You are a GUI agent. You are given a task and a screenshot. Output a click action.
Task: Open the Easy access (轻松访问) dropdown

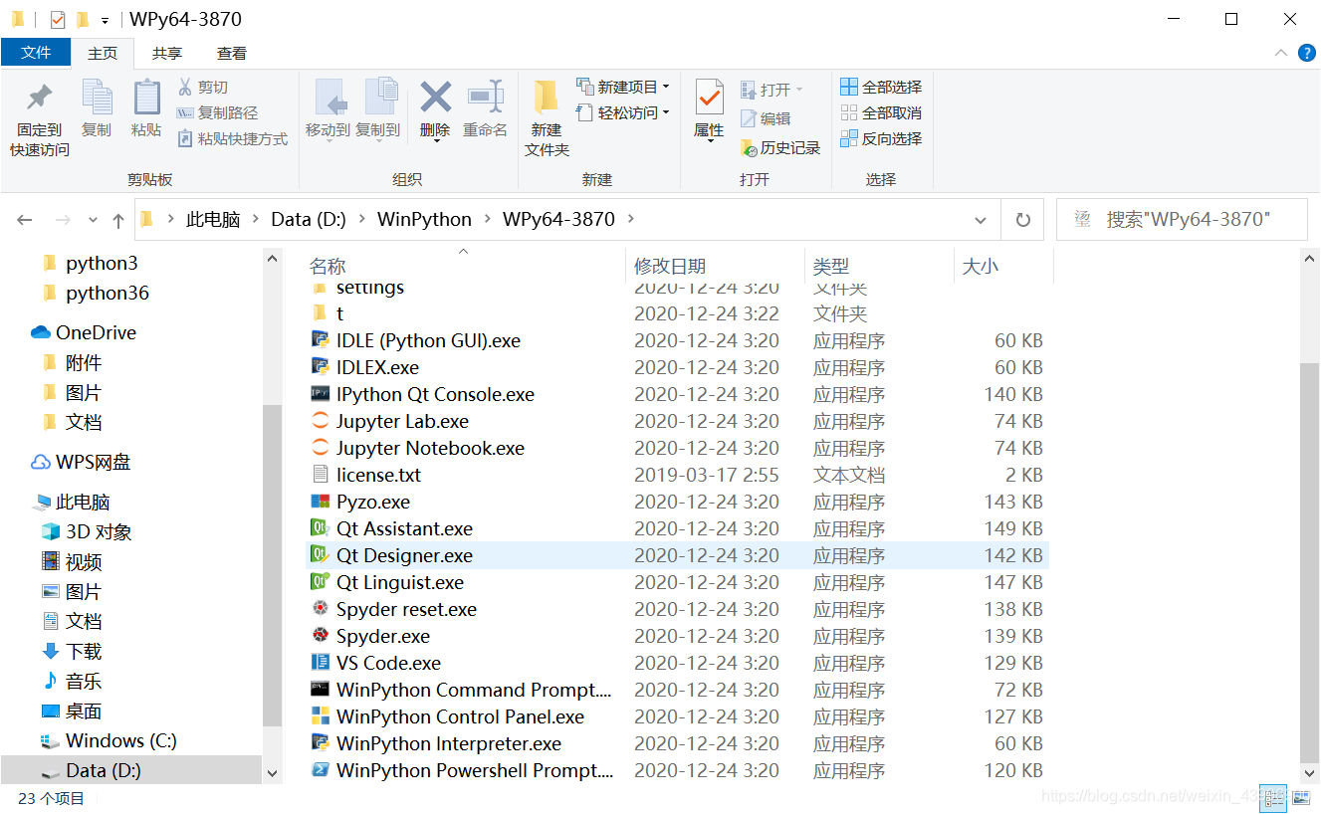click(623, 113)
